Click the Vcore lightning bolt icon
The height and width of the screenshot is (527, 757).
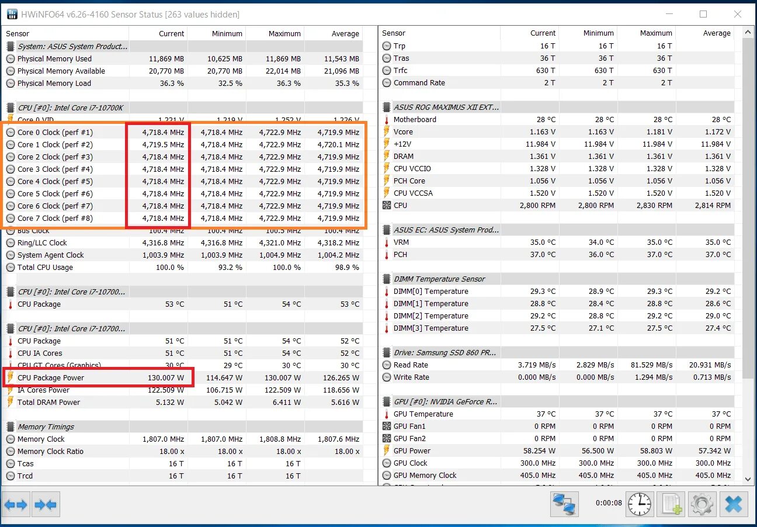click(387, 132)
